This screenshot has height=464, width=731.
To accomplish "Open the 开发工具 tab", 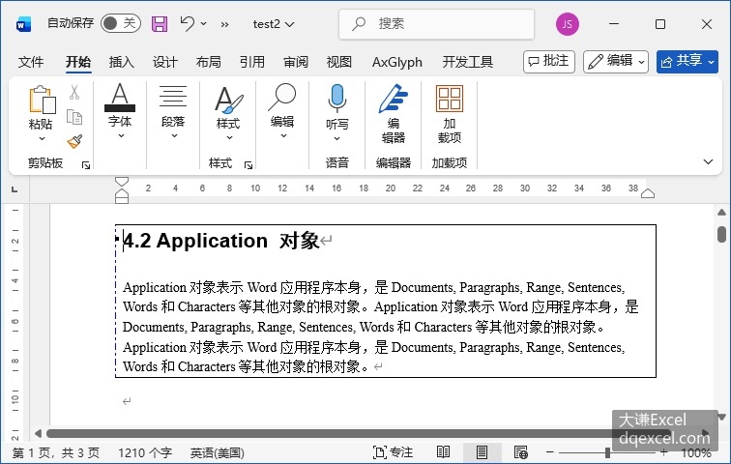I will tap(468, 62).
